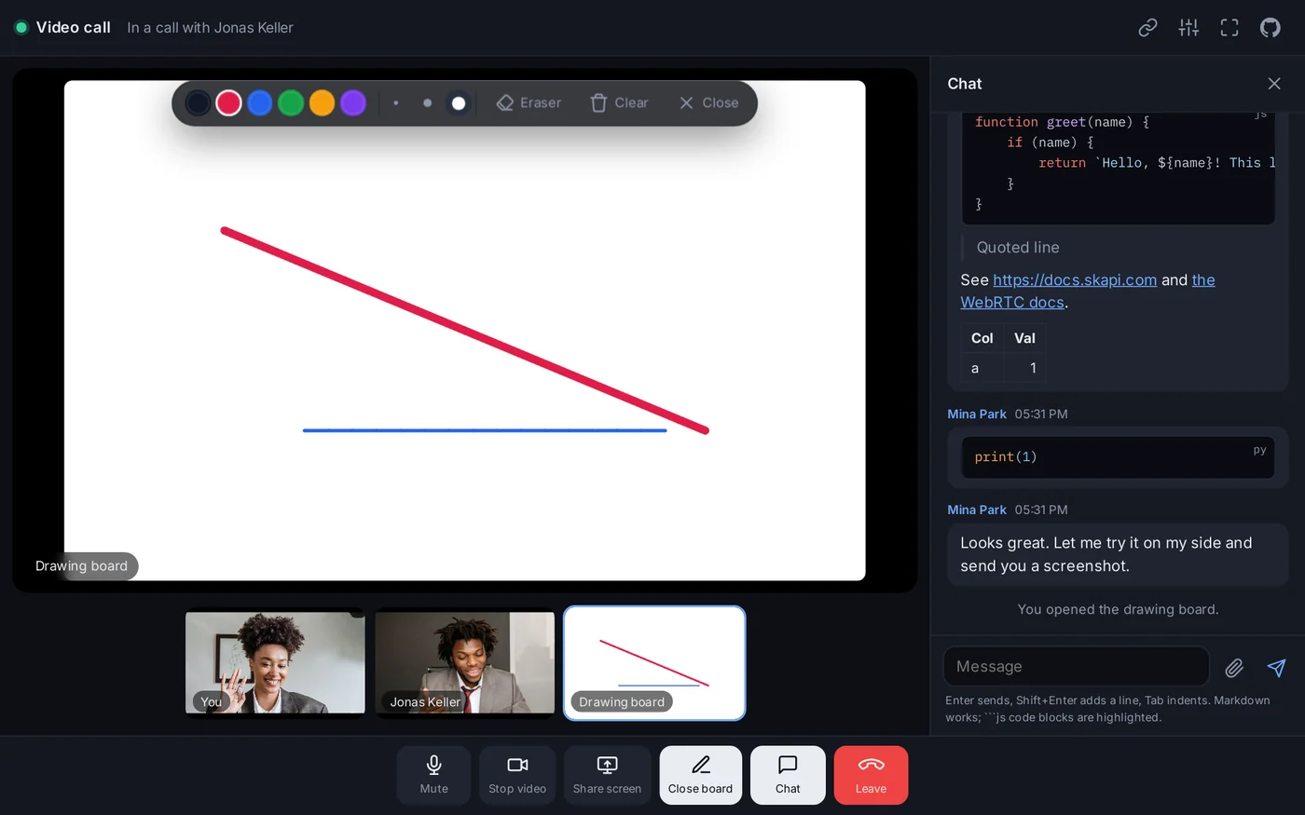This screenshot has height=815, width=1305.
Task: Attach a file with paperclip icon
Action: click(1234, 667)
